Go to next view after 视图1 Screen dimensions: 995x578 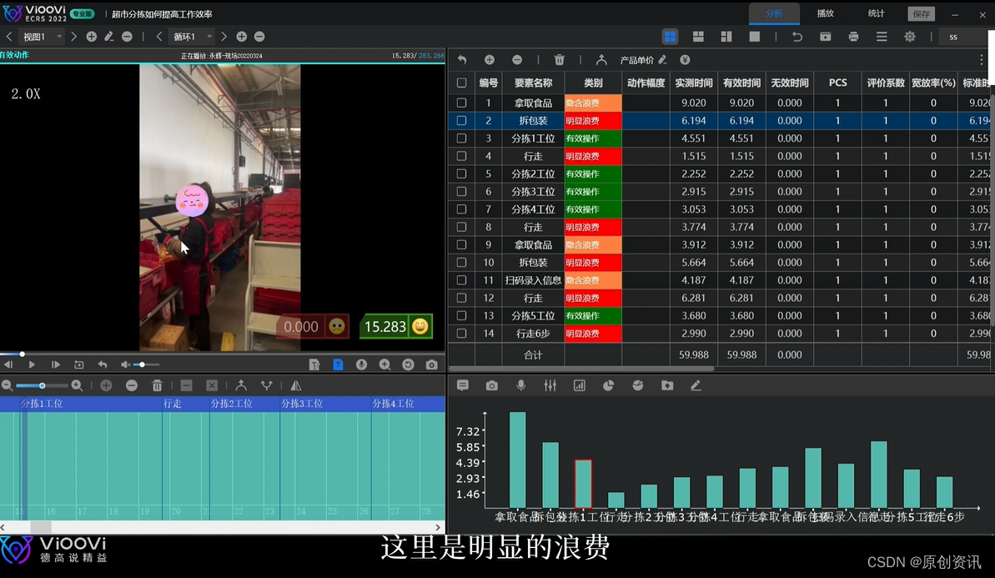coord(73,37)
